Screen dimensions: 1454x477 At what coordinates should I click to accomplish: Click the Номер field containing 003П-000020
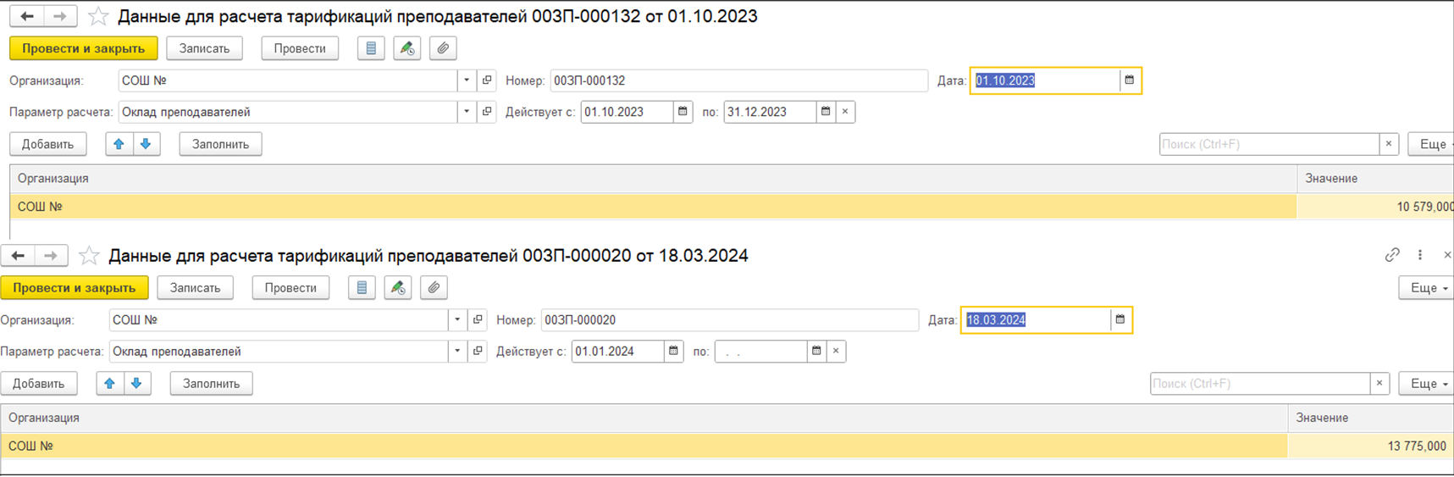pyautogui.click(x=728, y=320)
